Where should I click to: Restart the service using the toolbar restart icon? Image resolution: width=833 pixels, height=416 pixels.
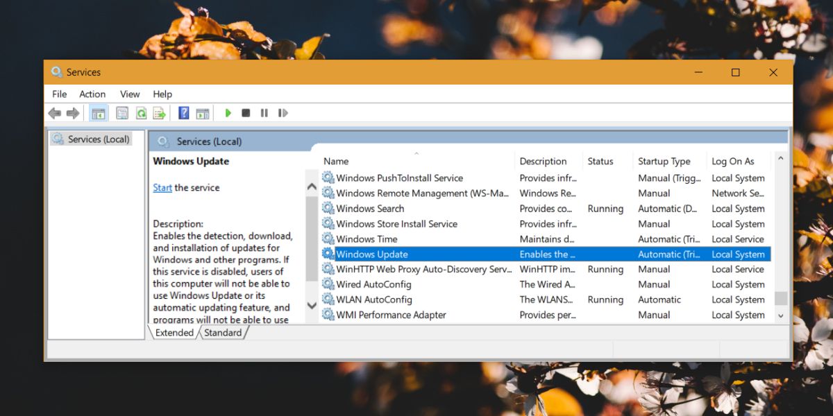[x=283, y=113]
